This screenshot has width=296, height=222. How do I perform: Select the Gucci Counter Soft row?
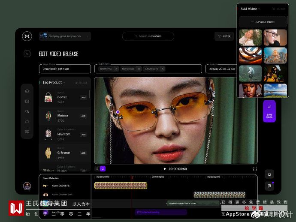[x=62, y=195]
